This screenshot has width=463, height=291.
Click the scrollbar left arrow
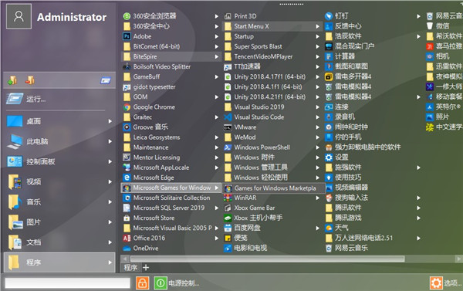point(125,259)
